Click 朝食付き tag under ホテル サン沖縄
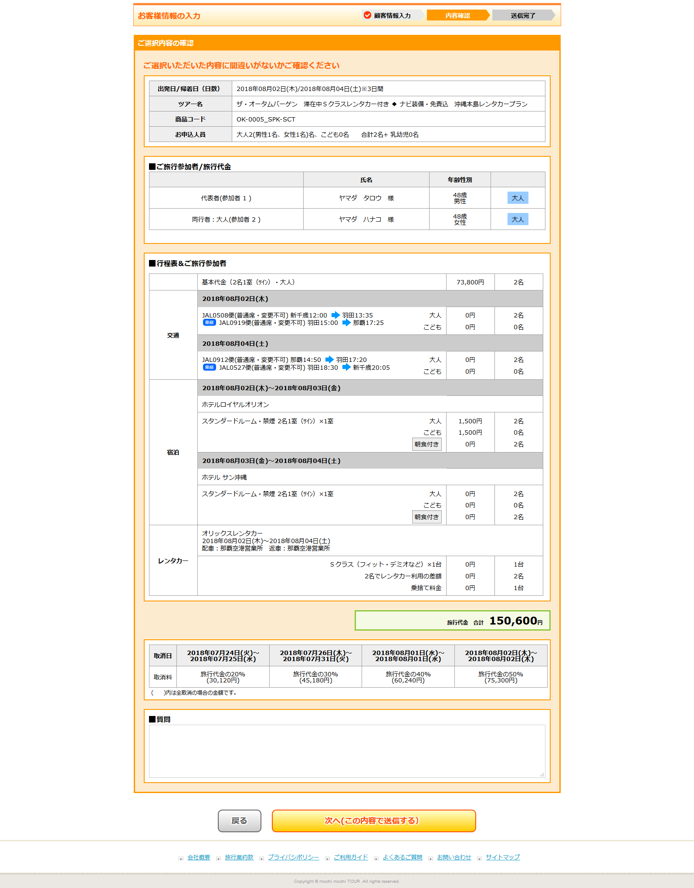Viewport: 694px width, 888px height. tap(427, 517)
